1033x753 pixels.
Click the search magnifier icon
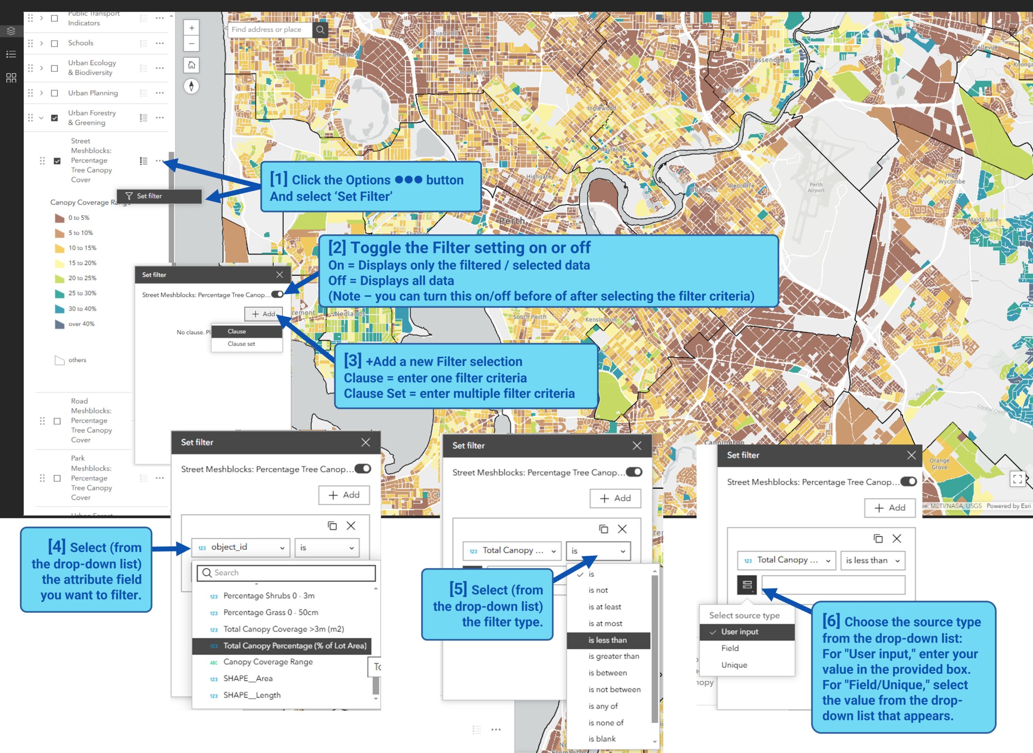[320, 29]
